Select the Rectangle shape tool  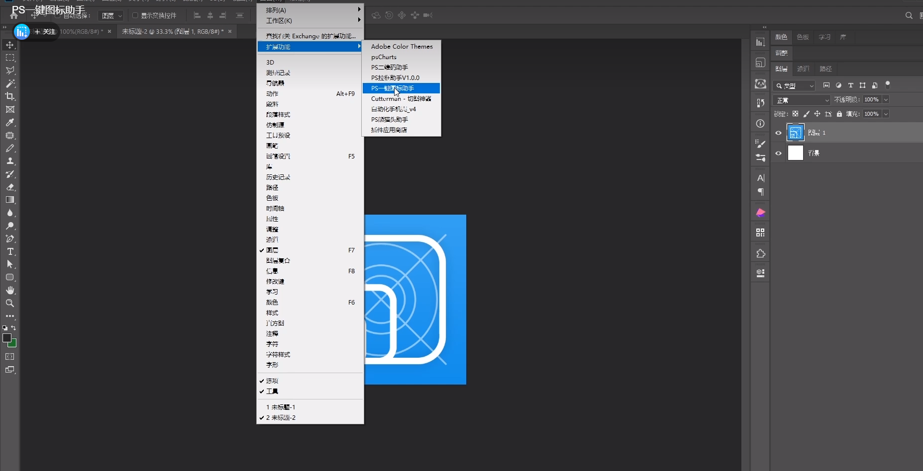coord(10,277)
